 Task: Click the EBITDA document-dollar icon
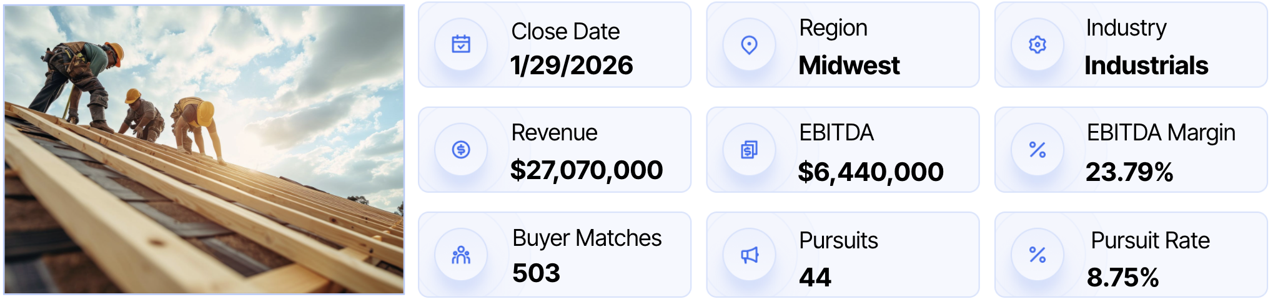749,150
